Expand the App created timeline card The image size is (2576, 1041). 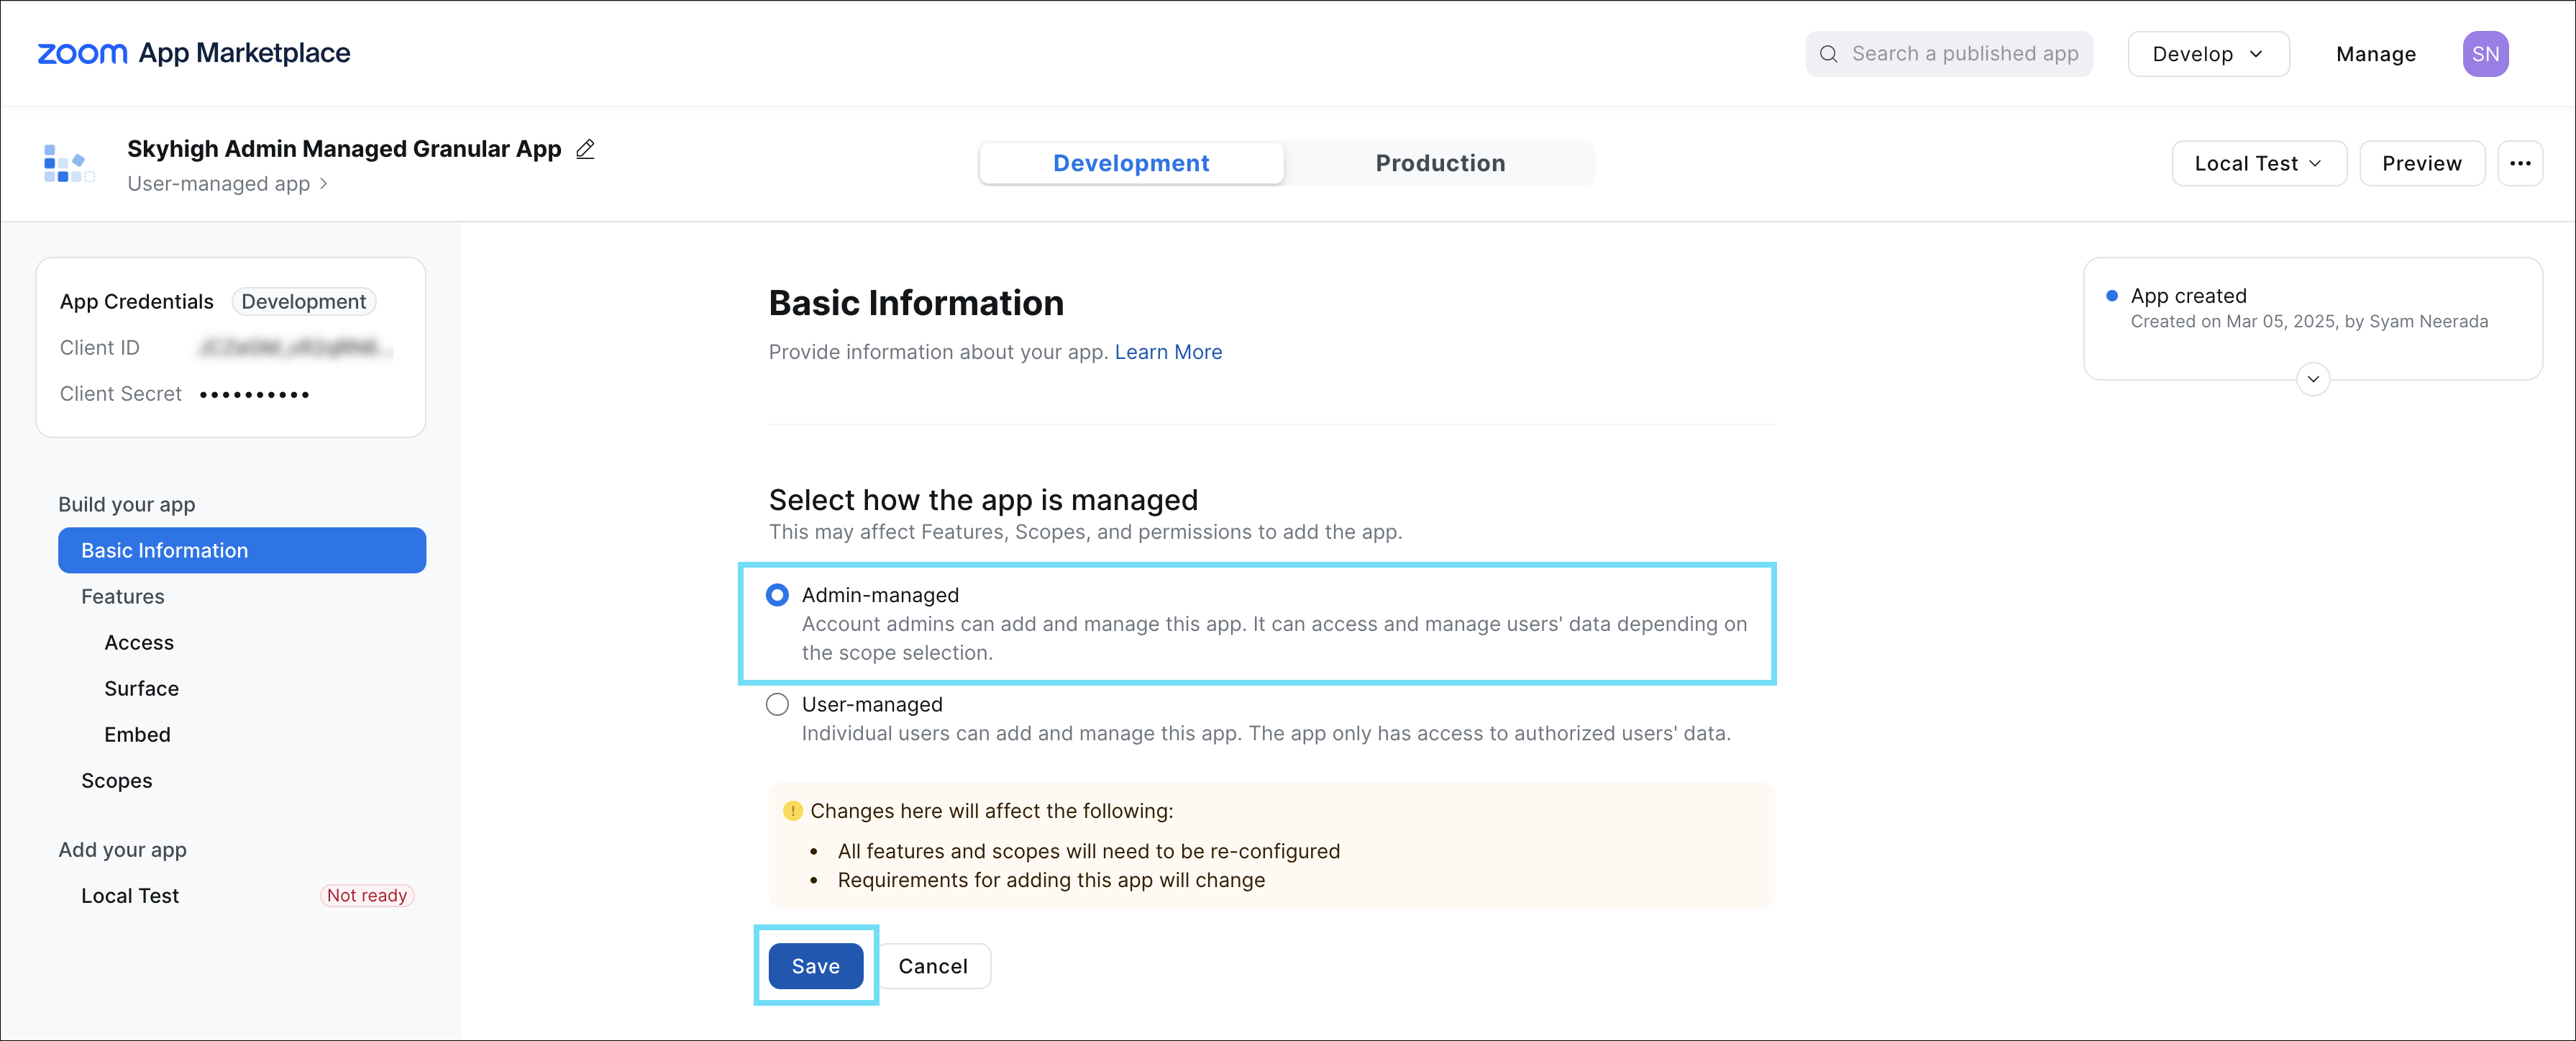point(2312,379)
